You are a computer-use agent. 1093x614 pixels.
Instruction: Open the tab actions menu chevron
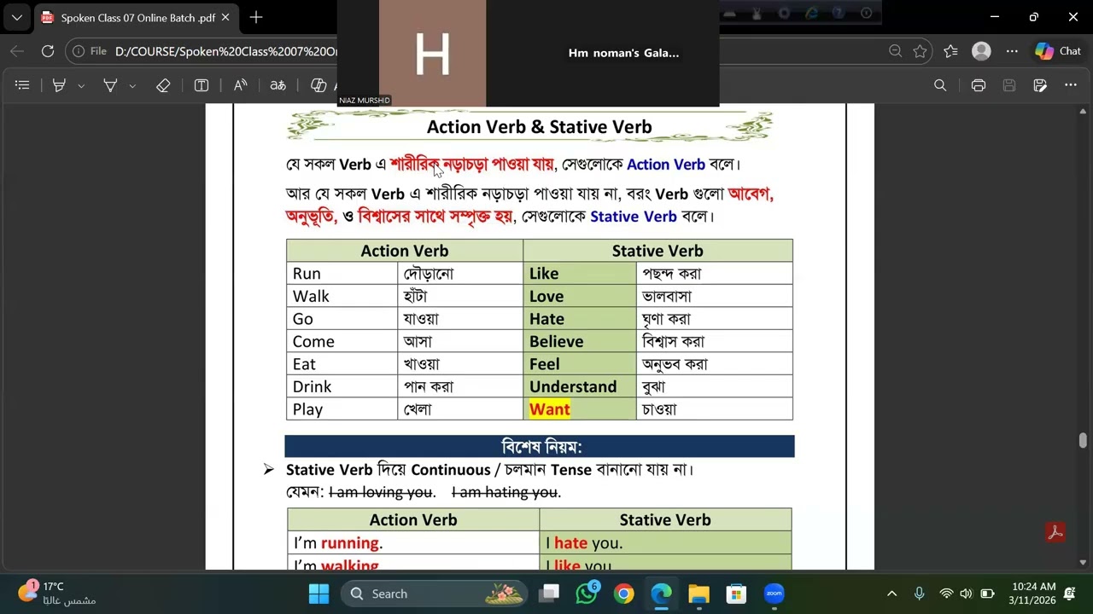tap(16, 17)
